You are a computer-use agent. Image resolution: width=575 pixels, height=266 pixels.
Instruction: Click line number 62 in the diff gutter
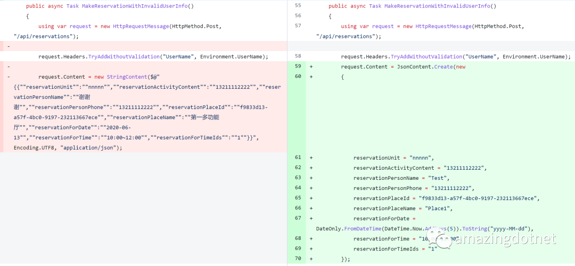click(298, 168)
